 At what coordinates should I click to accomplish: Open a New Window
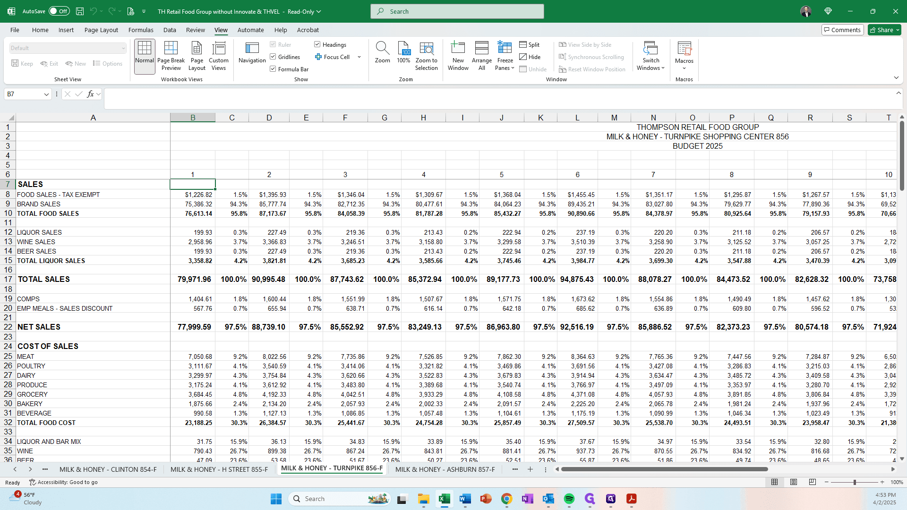(x=458, y=56)
